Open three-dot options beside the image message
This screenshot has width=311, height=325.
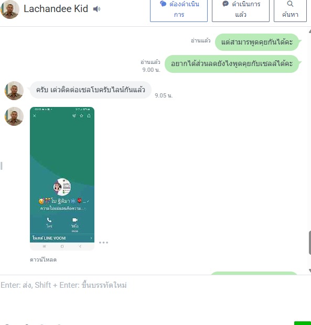103,243
